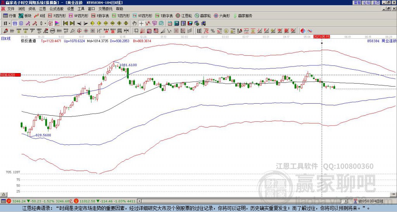Select the circled minus line tool
397x212 pixels.
[52, 31]
